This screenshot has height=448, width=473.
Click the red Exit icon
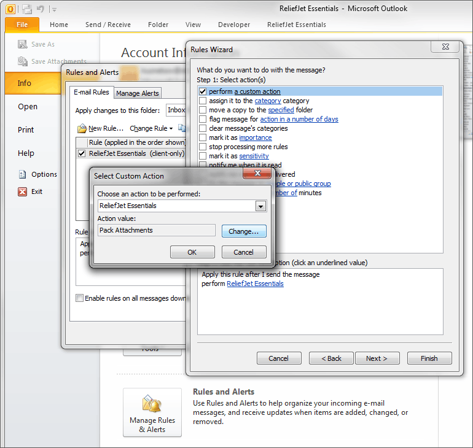pyautogui.click(x=22, y=191)
